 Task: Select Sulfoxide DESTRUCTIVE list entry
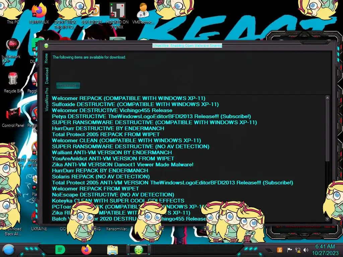[x=135, y=104]
